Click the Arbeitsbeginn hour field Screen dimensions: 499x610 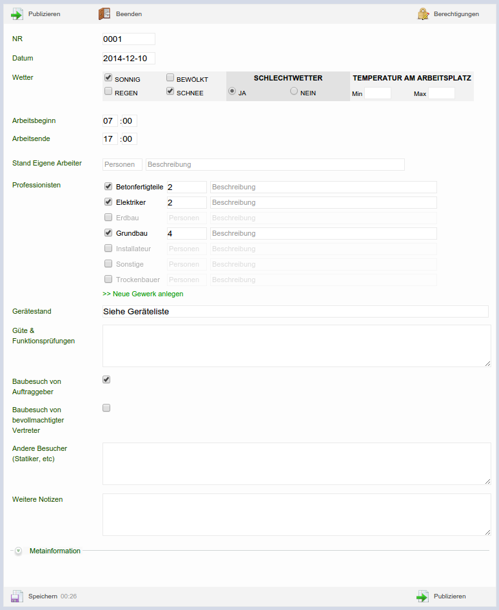110,121
